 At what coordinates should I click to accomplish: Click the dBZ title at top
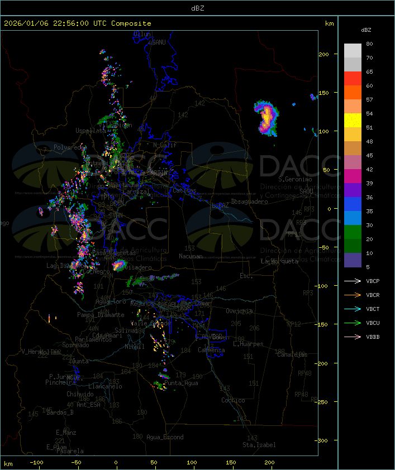coord(197,8)
